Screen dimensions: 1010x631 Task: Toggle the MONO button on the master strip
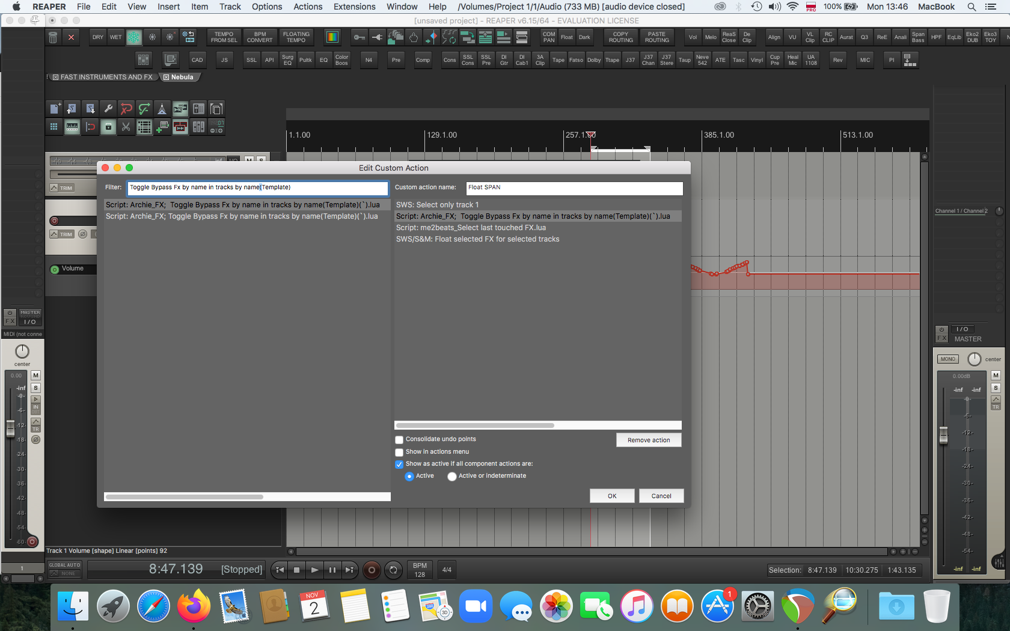click(948, 359)
